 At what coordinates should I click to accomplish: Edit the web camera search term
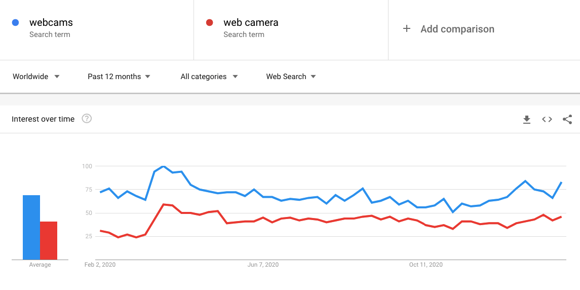point(251,23)
